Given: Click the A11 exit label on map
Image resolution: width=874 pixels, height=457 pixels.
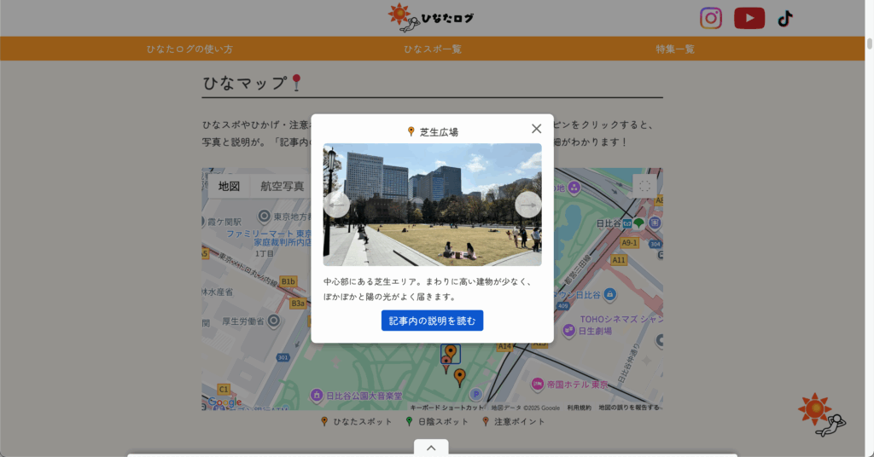Looking at the screenshot, I should (619, 260).
